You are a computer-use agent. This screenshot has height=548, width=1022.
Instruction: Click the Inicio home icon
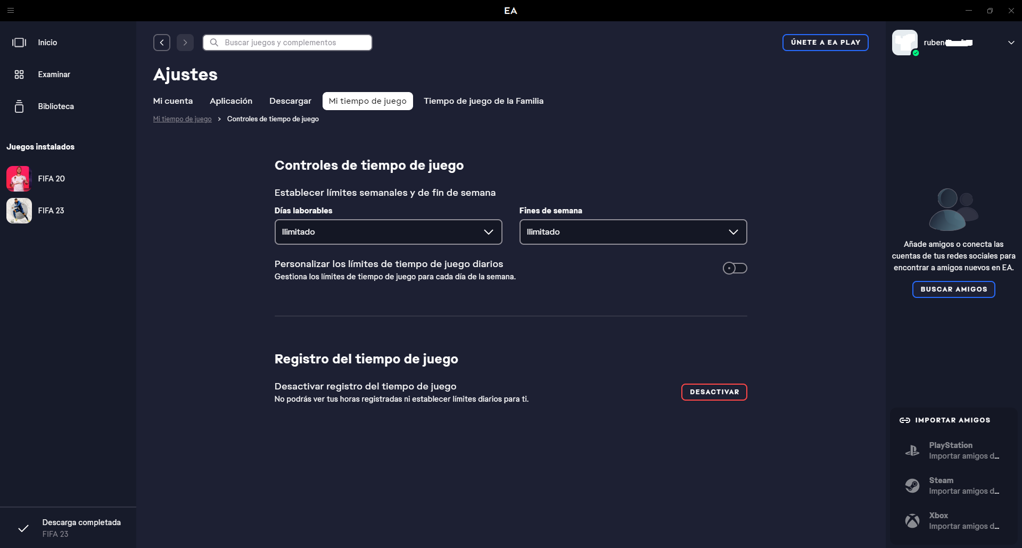(19, 43)
